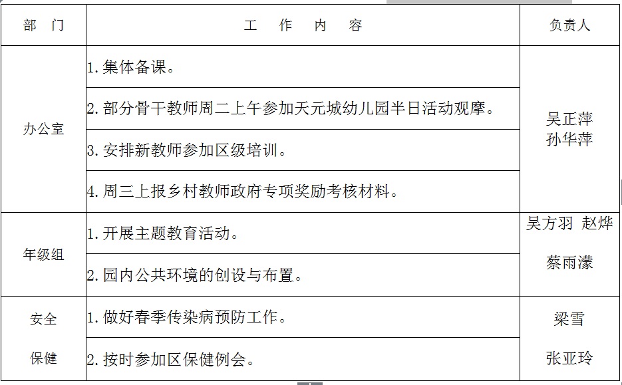The image size is (622, 385).
Task: Select the name 赵烨
Action: (597, 223)
